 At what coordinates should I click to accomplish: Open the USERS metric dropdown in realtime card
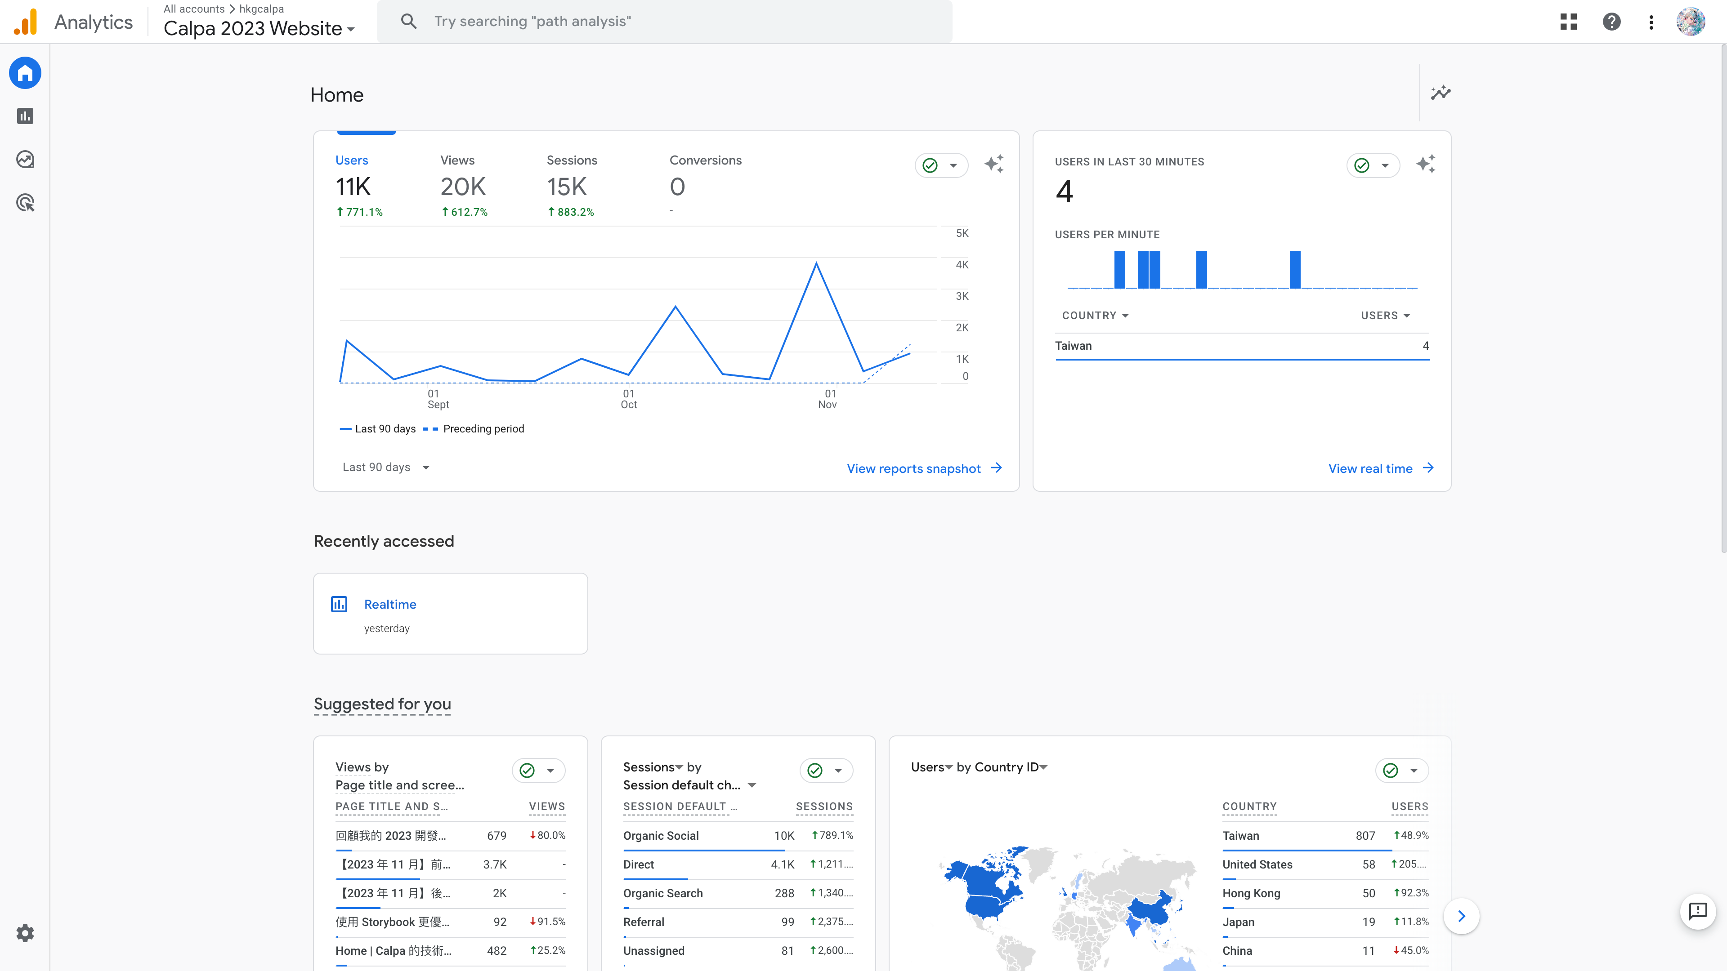click(x=1386, y=316)
